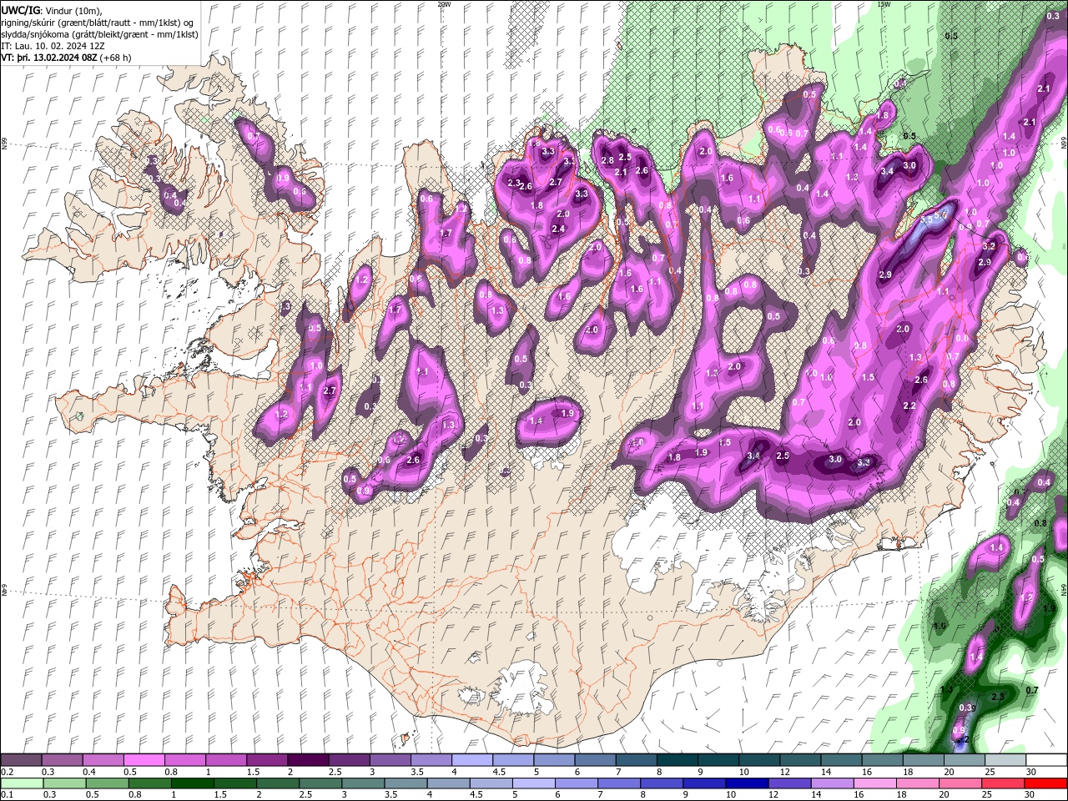Screen dimensions: 1068x801
Task: Click the bright pink 0.5–0.8 snow legend swatch
Action: pos(144,760)
